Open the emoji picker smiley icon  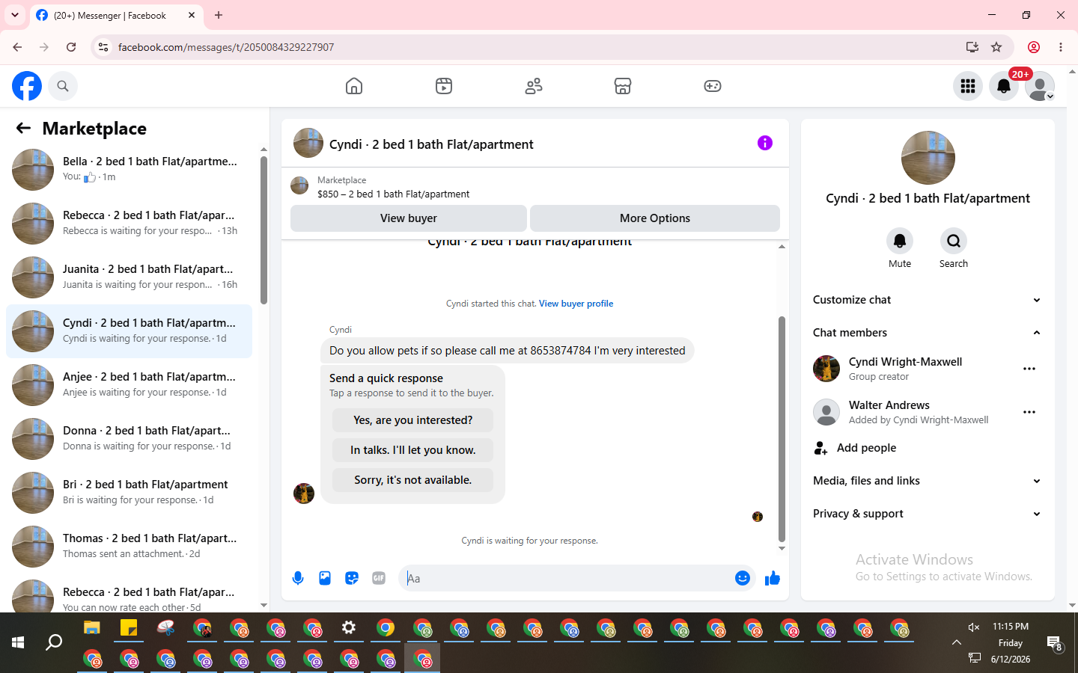pyautogui.click(x=743, y=578)
